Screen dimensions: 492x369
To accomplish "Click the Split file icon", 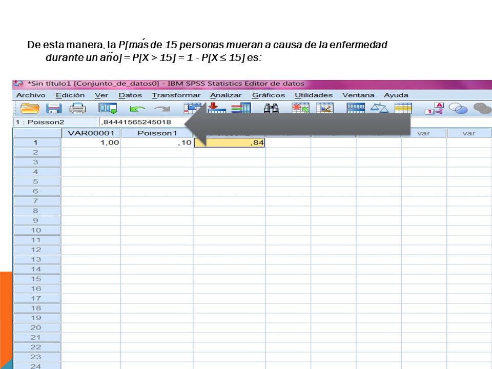I will [356, 108].
